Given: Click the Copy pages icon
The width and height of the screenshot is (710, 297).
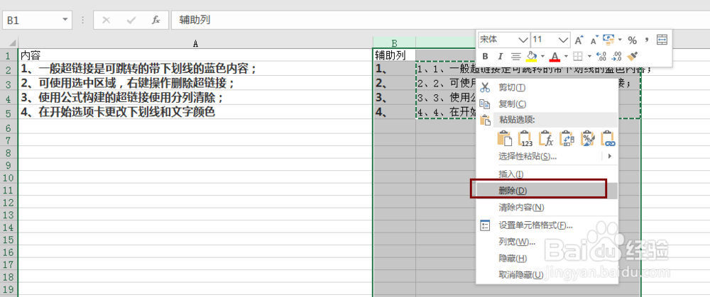Looking at the screenshot, I should point(485,104).
